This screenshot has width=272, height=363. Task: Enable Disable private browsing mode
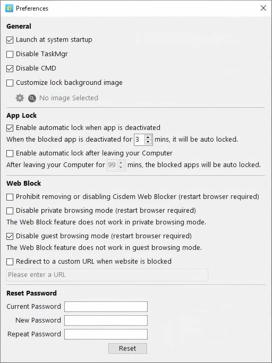click(10, 211)
